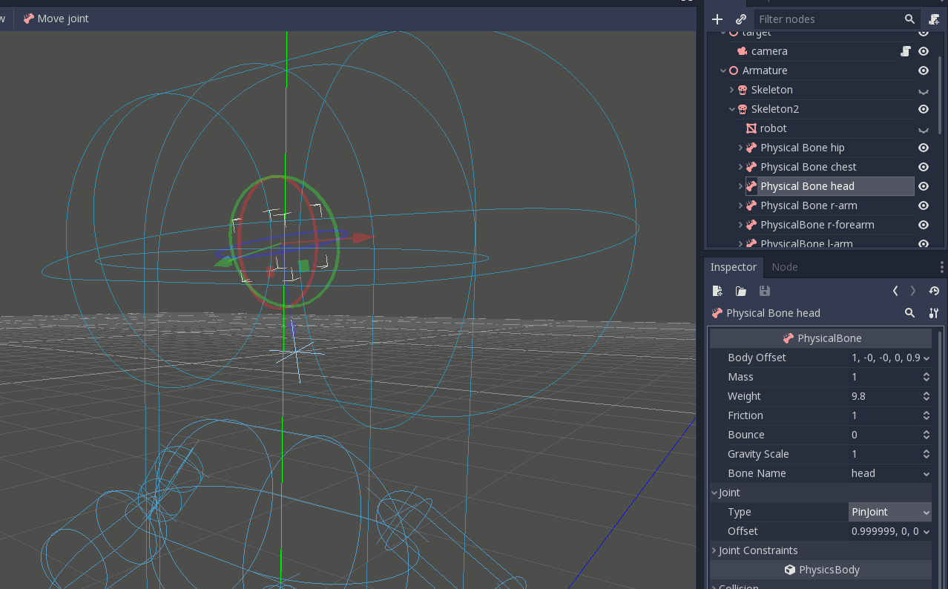Select the robot node in scene tree
Viewport: 948px width, 589px height.
point(772,128)
